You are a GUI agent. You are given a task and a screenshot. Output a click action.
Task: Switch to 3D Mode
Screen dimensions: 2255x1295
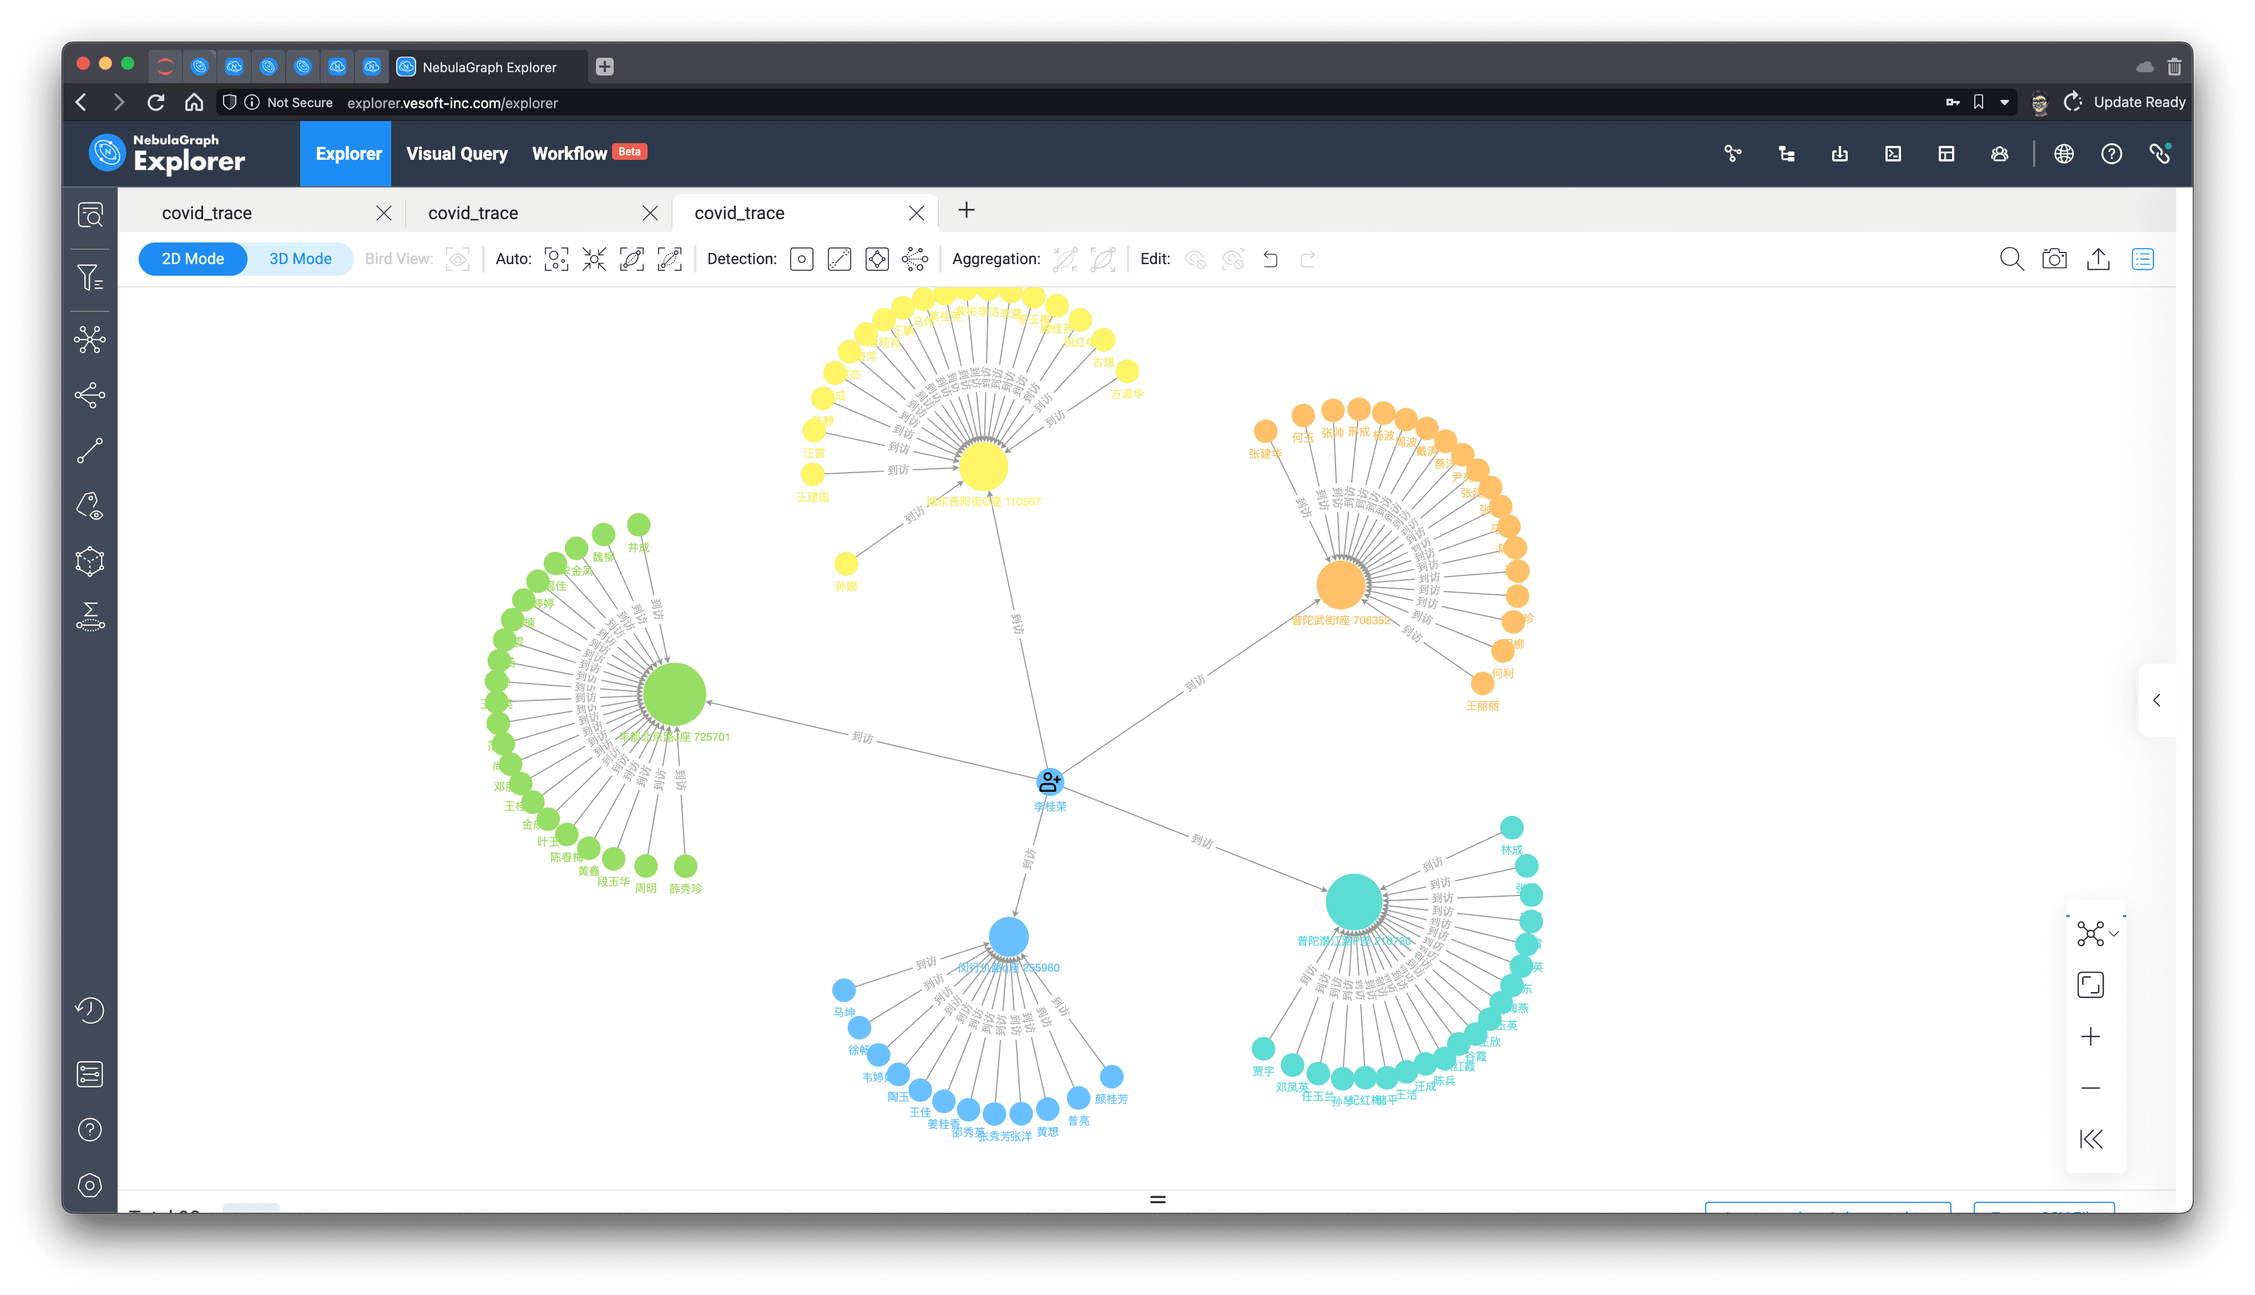click(300, 259)
